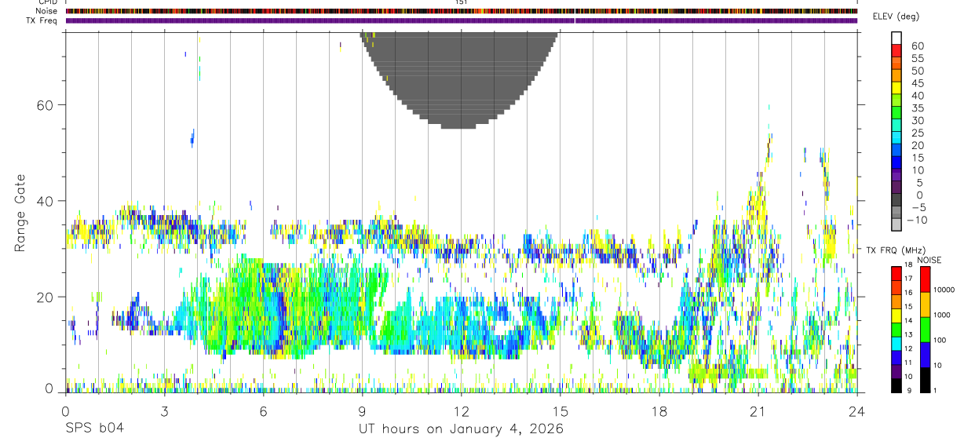This screenshot has width=964, height=445.
Task: Click the "151" CPID value at top center
Action: pos(462,2)
